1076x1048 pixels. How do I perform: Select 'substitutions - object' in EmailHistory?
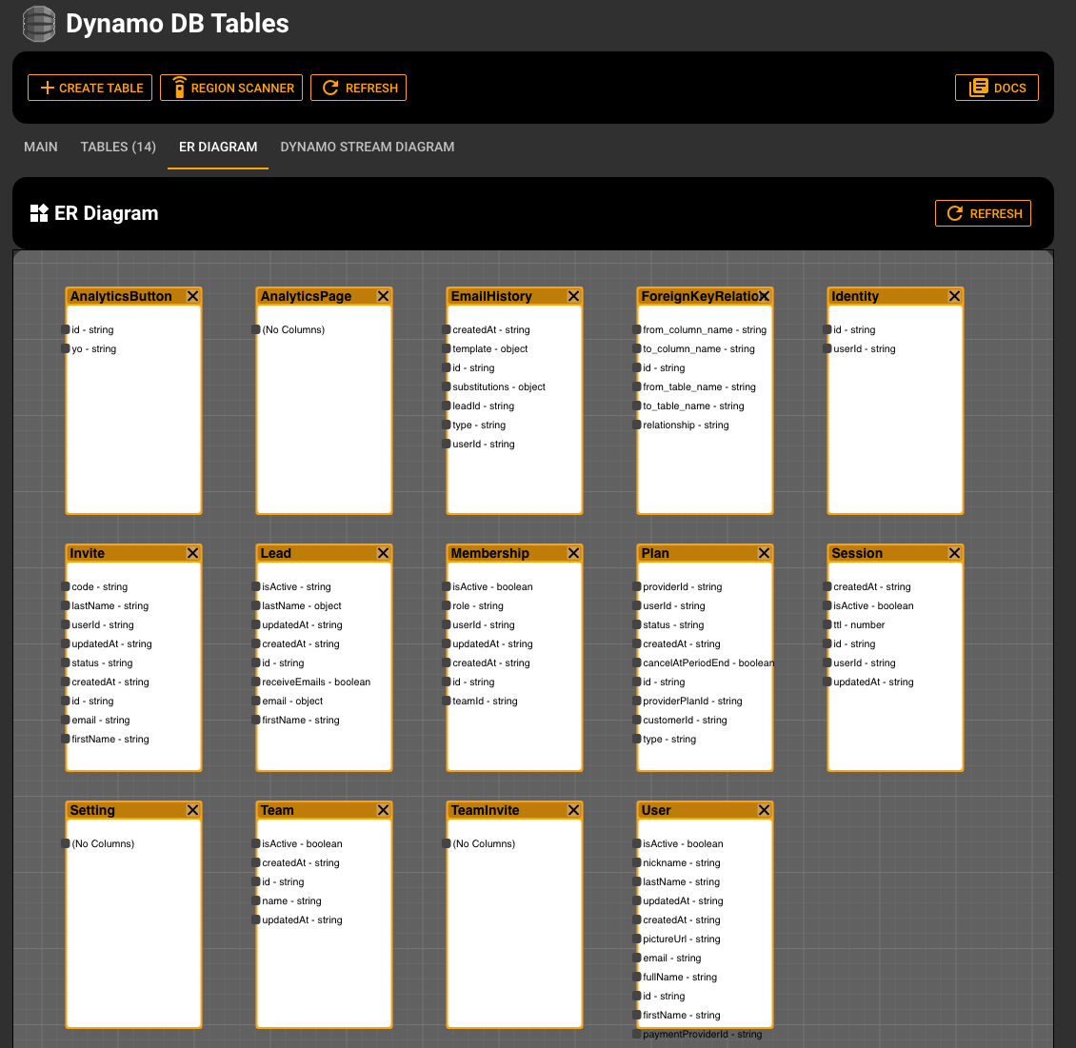click(499, 387)
